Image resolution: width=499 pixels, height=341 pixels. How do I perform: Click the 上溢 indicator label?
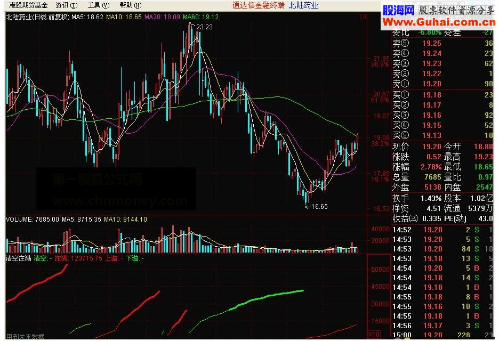[114, 258]
